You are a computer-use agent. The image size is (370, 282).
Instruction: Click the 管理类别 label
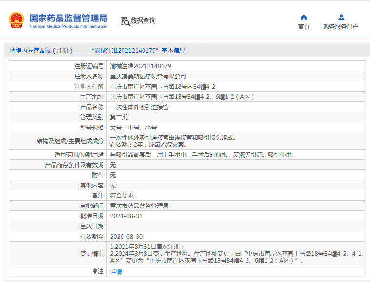[92, 117]
